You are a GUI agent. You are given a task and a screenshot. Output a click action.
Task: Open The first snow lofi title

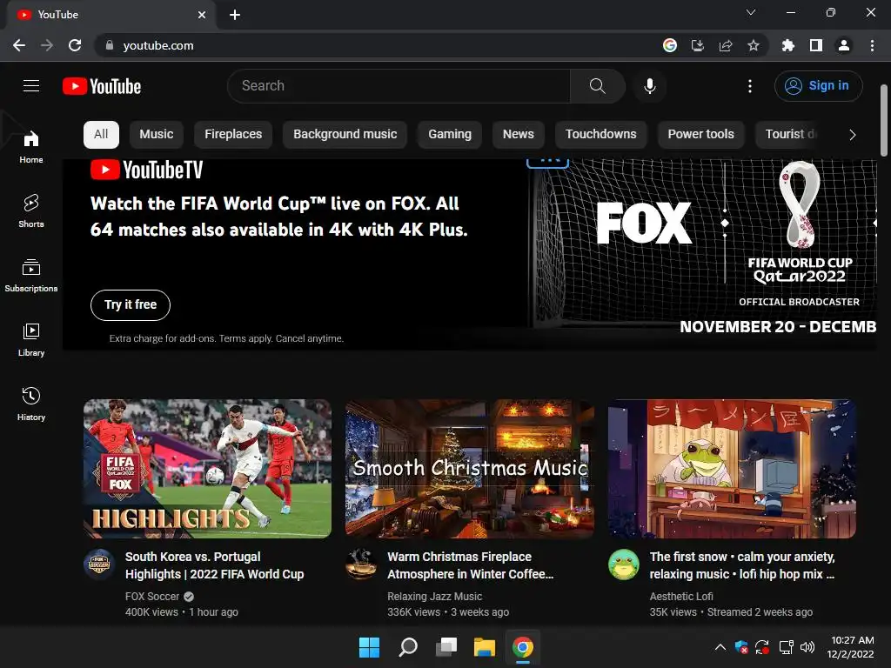pyautogui.click(x=742, y=565)
